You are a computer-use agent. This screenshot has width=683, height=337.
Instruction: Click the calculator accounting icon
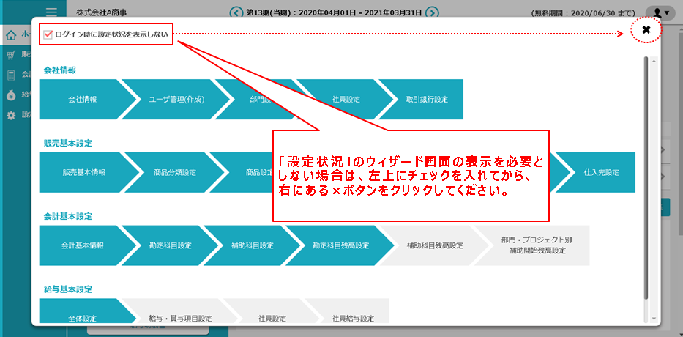click(x=11, y=75)
